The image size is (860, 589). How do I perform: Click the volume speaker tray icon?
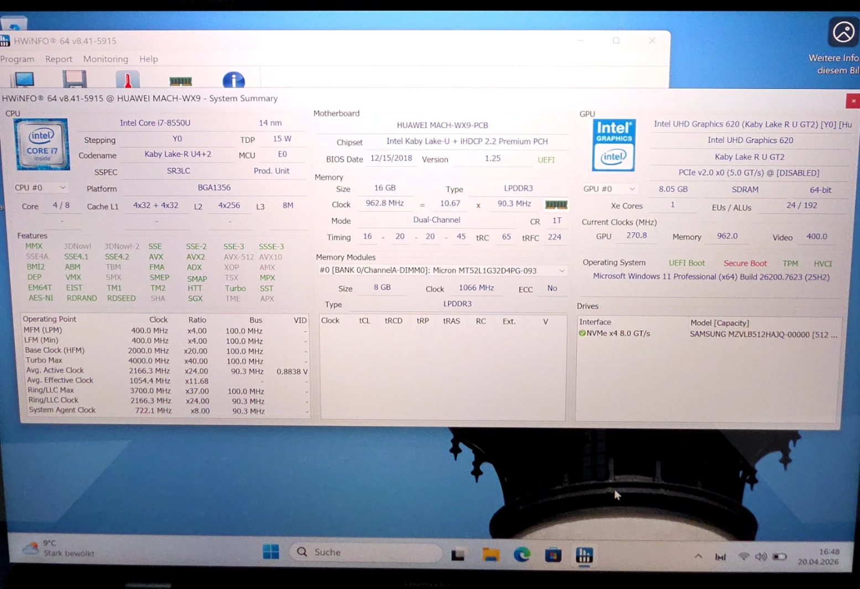coord(761,556)
